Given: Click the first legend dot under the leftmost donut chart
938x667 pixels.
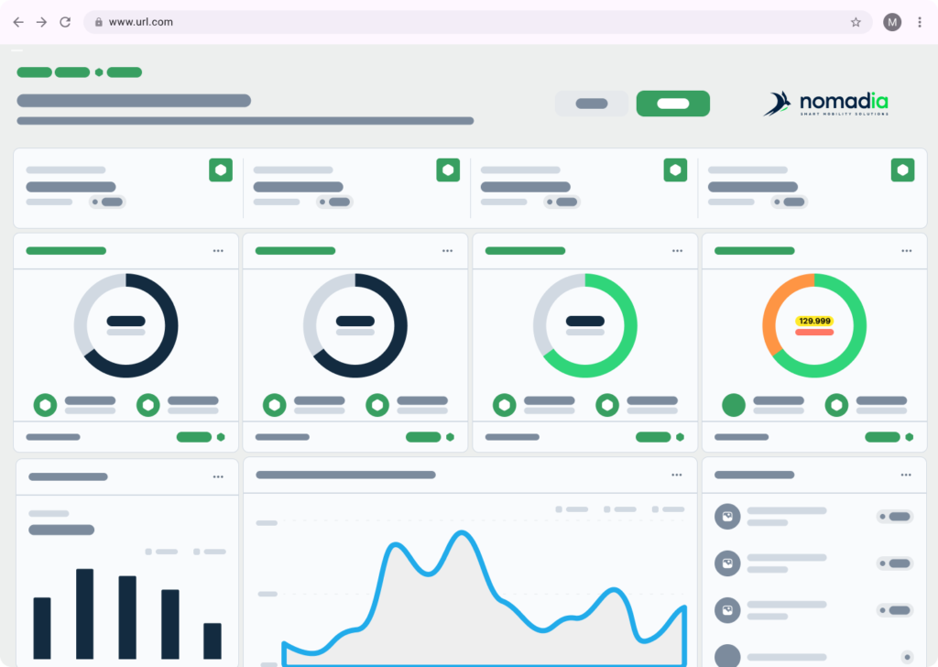Looking at the screenshot, I should click(45, 404).
